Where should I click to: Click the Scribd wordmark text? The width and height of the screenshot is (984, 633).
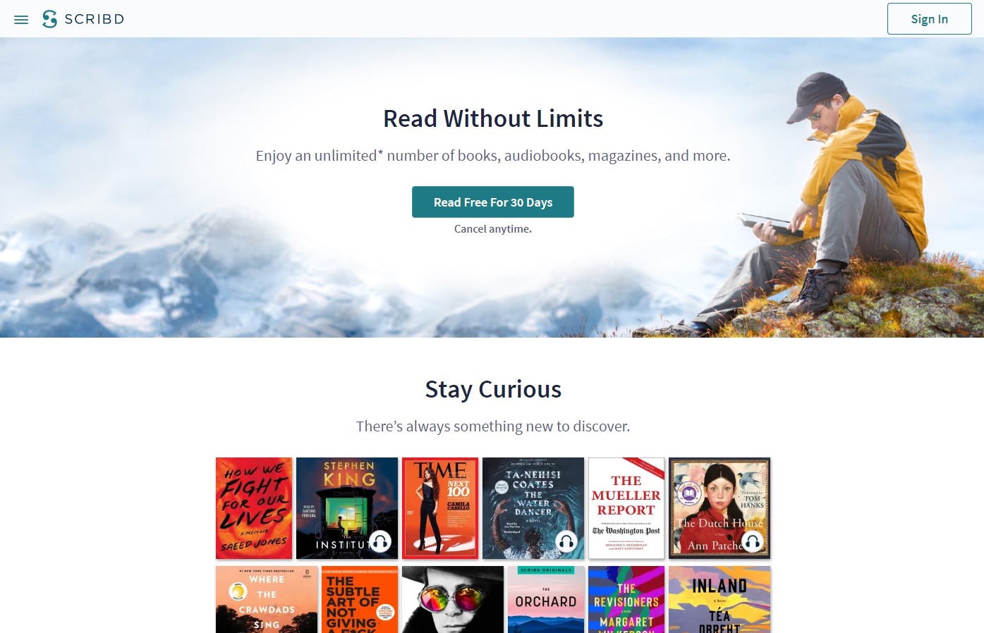click(94, 19)
